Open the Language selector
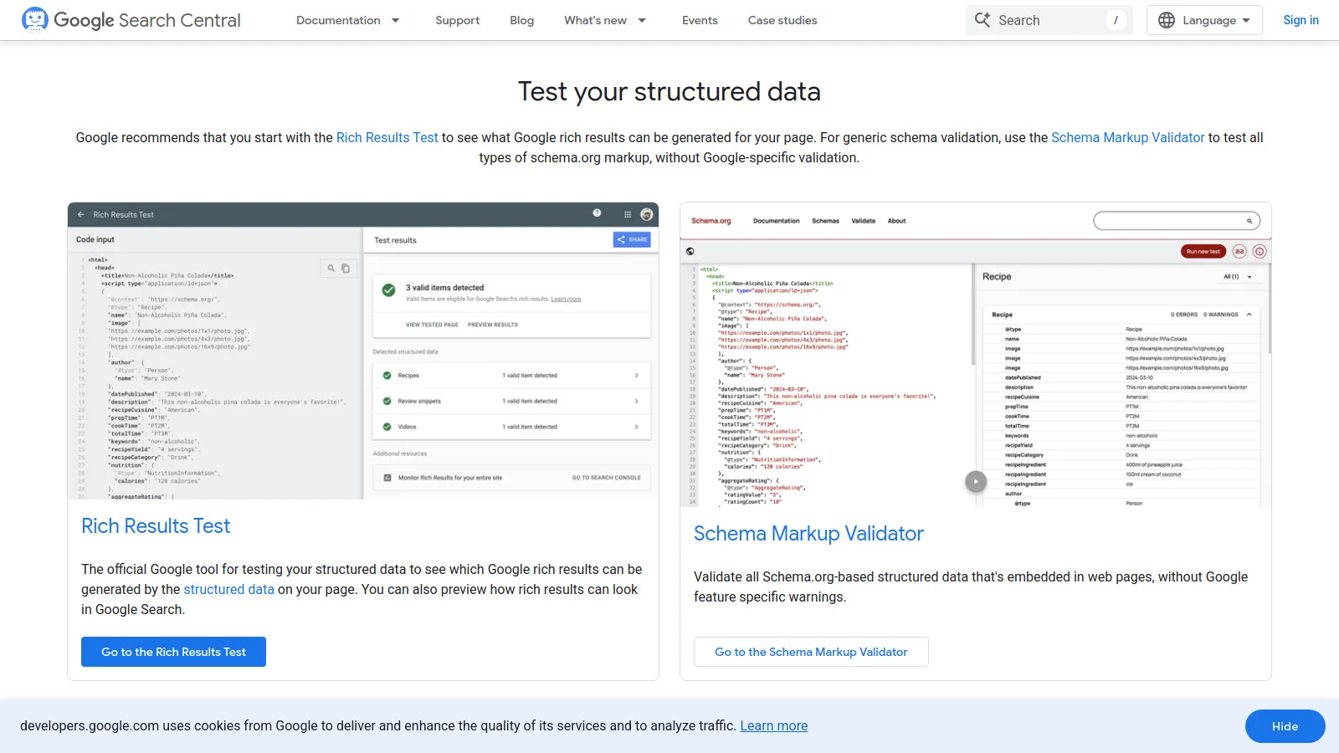 [1203, 20]
